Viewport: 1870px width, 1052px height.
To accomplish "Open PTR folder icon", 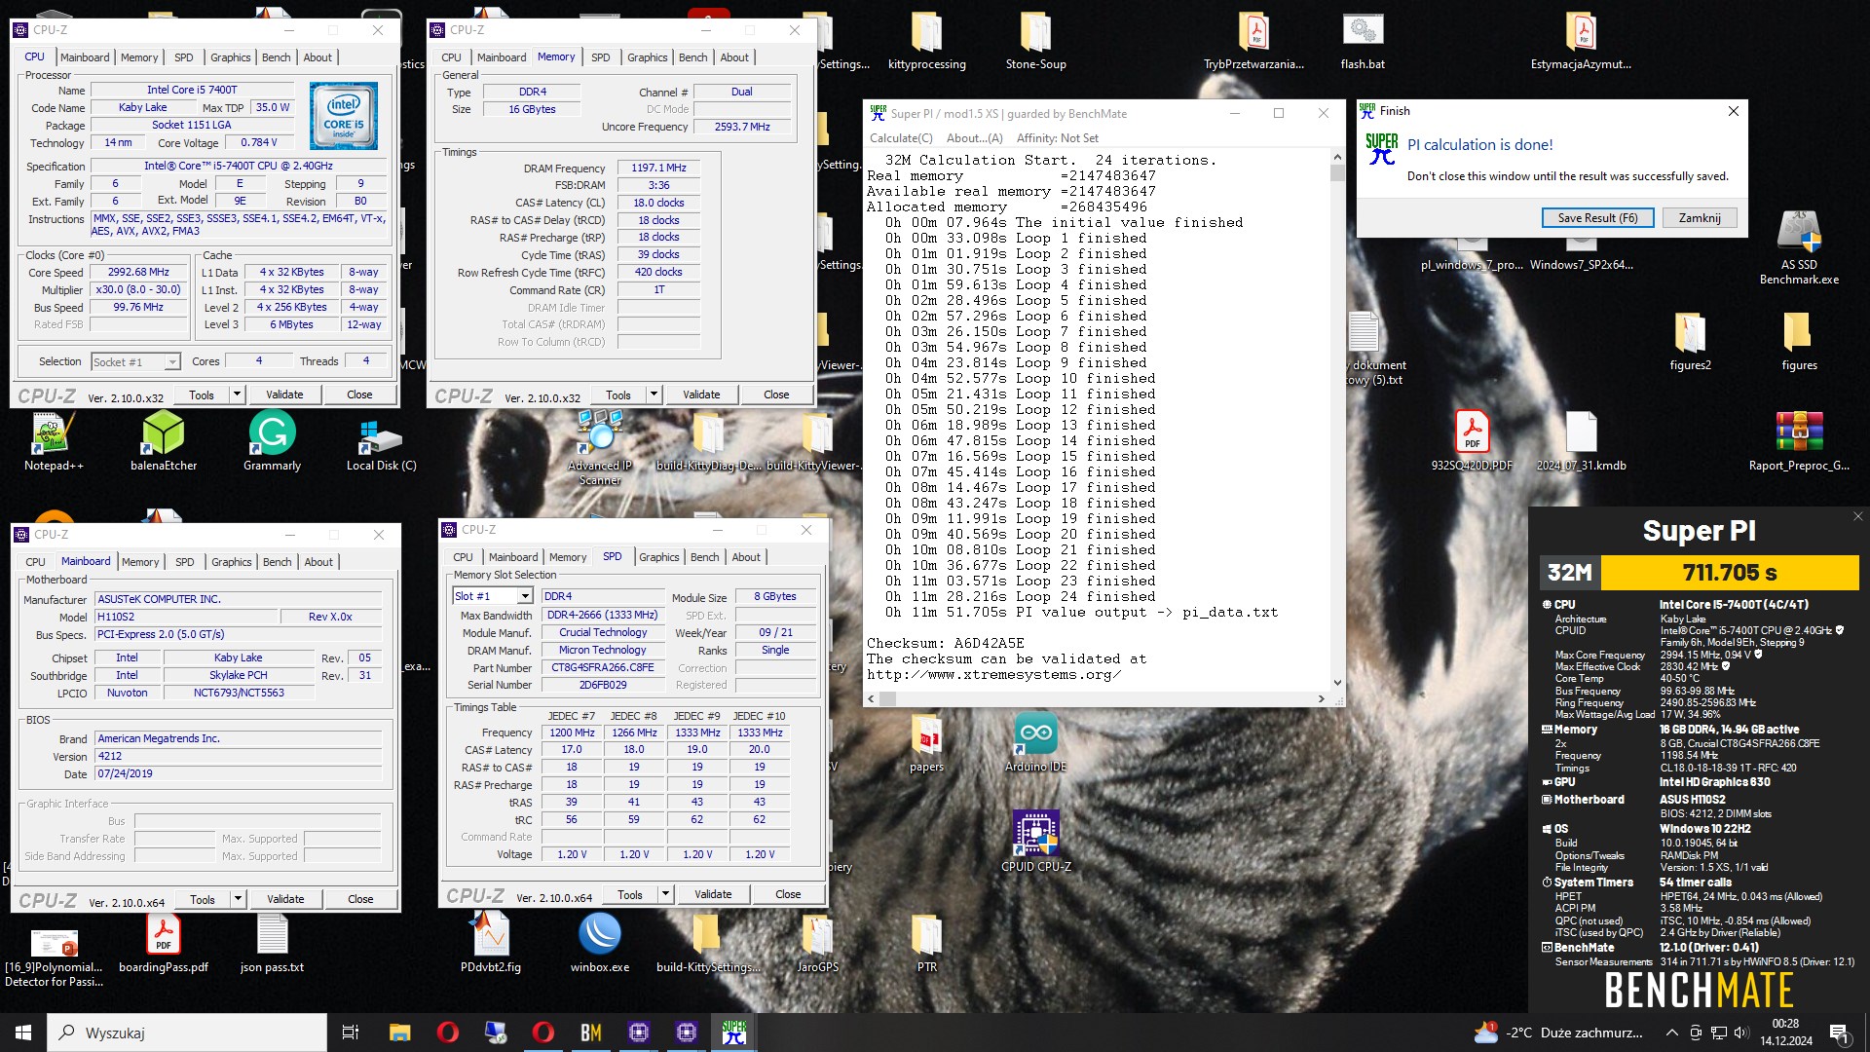I will [x=926, y=942].
